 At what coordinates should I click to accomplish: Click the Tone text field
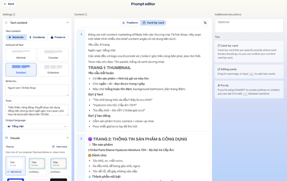[x=37, y=110]
